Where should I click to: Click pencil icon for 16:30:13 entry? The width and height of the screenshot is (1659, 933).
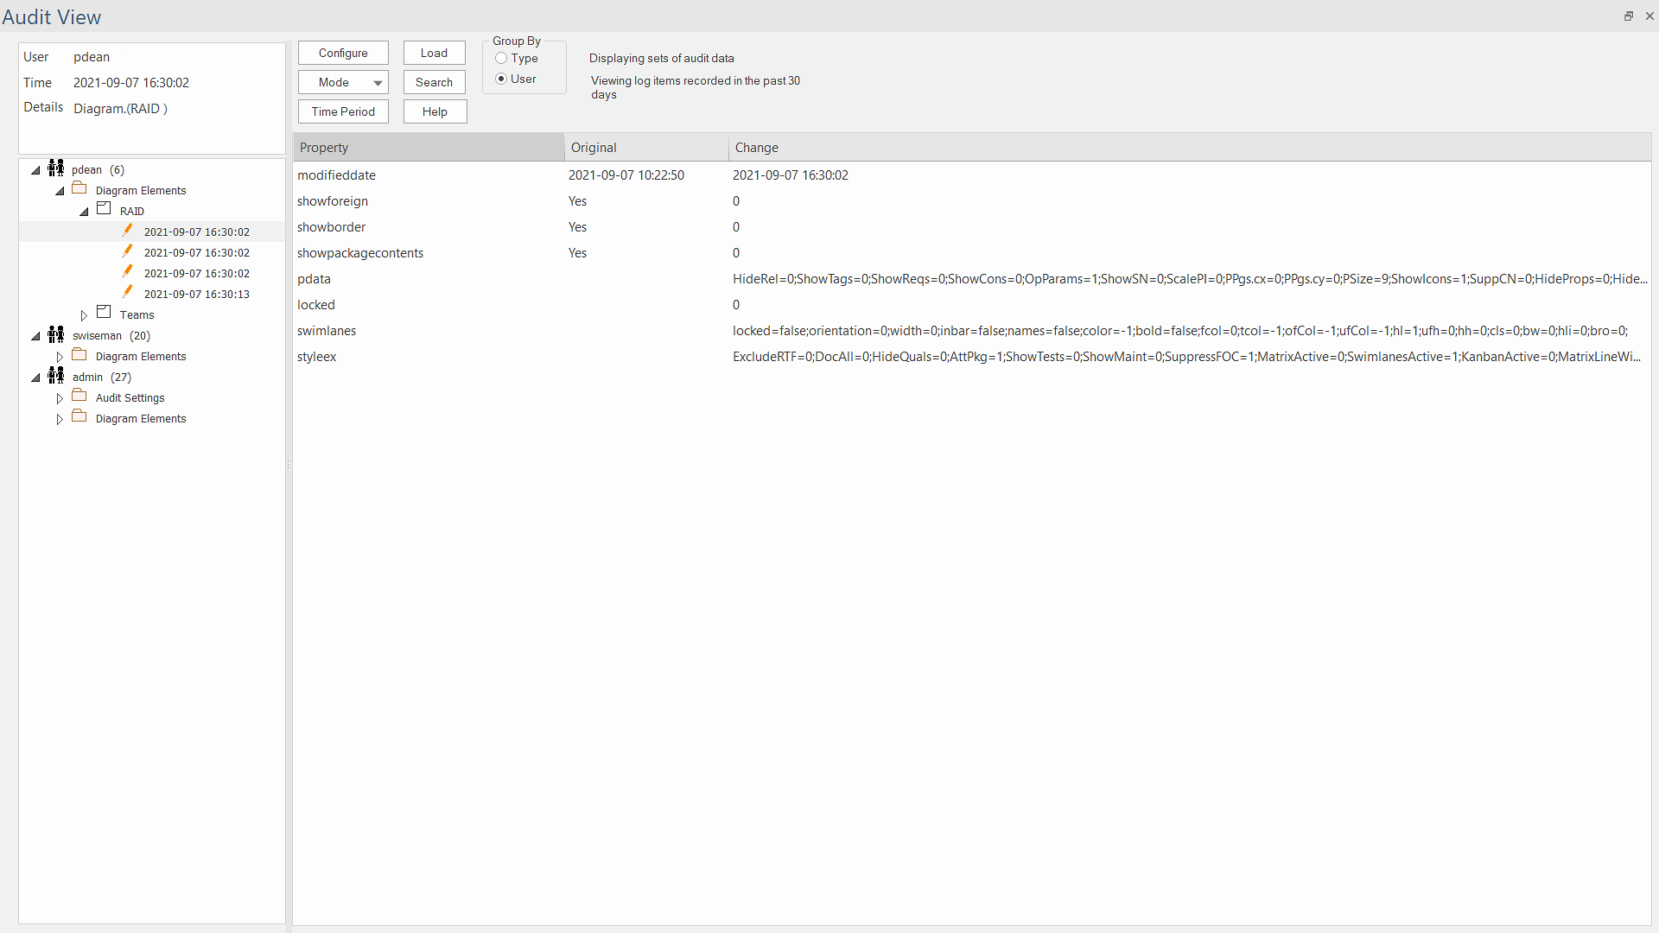pos(128,292)
